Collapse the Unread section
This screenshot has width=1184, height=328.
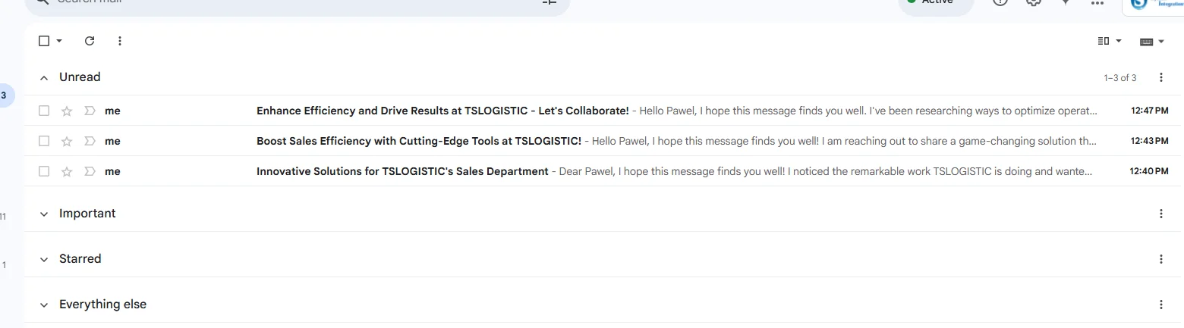44,77
